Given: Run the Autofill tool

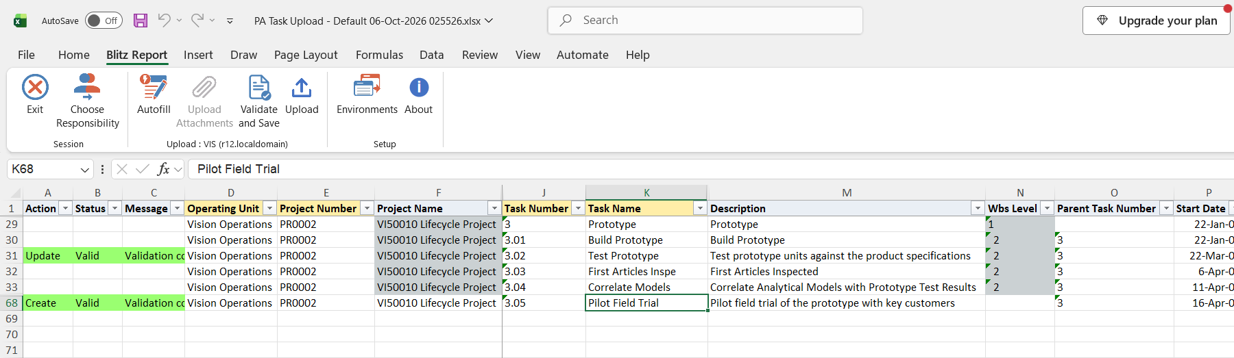Looking at the screenshot, I should click(x=154, y=94).
